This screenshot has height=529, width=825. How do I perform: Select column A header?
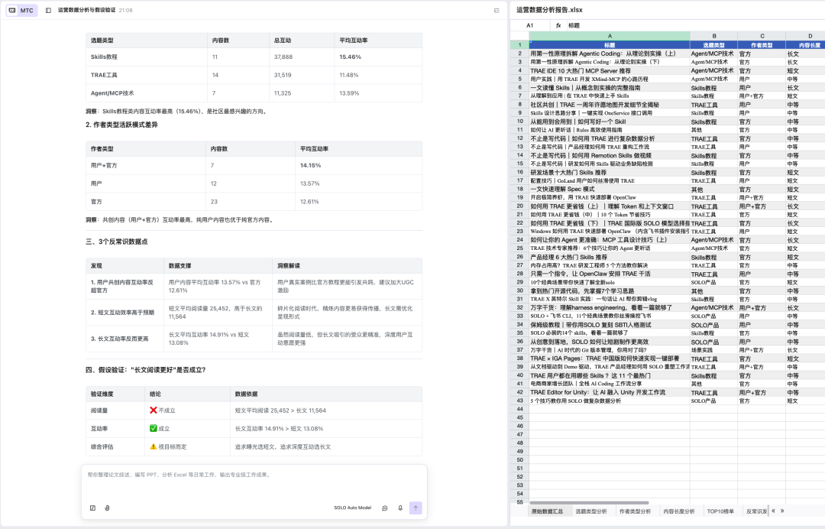point(610,36)
